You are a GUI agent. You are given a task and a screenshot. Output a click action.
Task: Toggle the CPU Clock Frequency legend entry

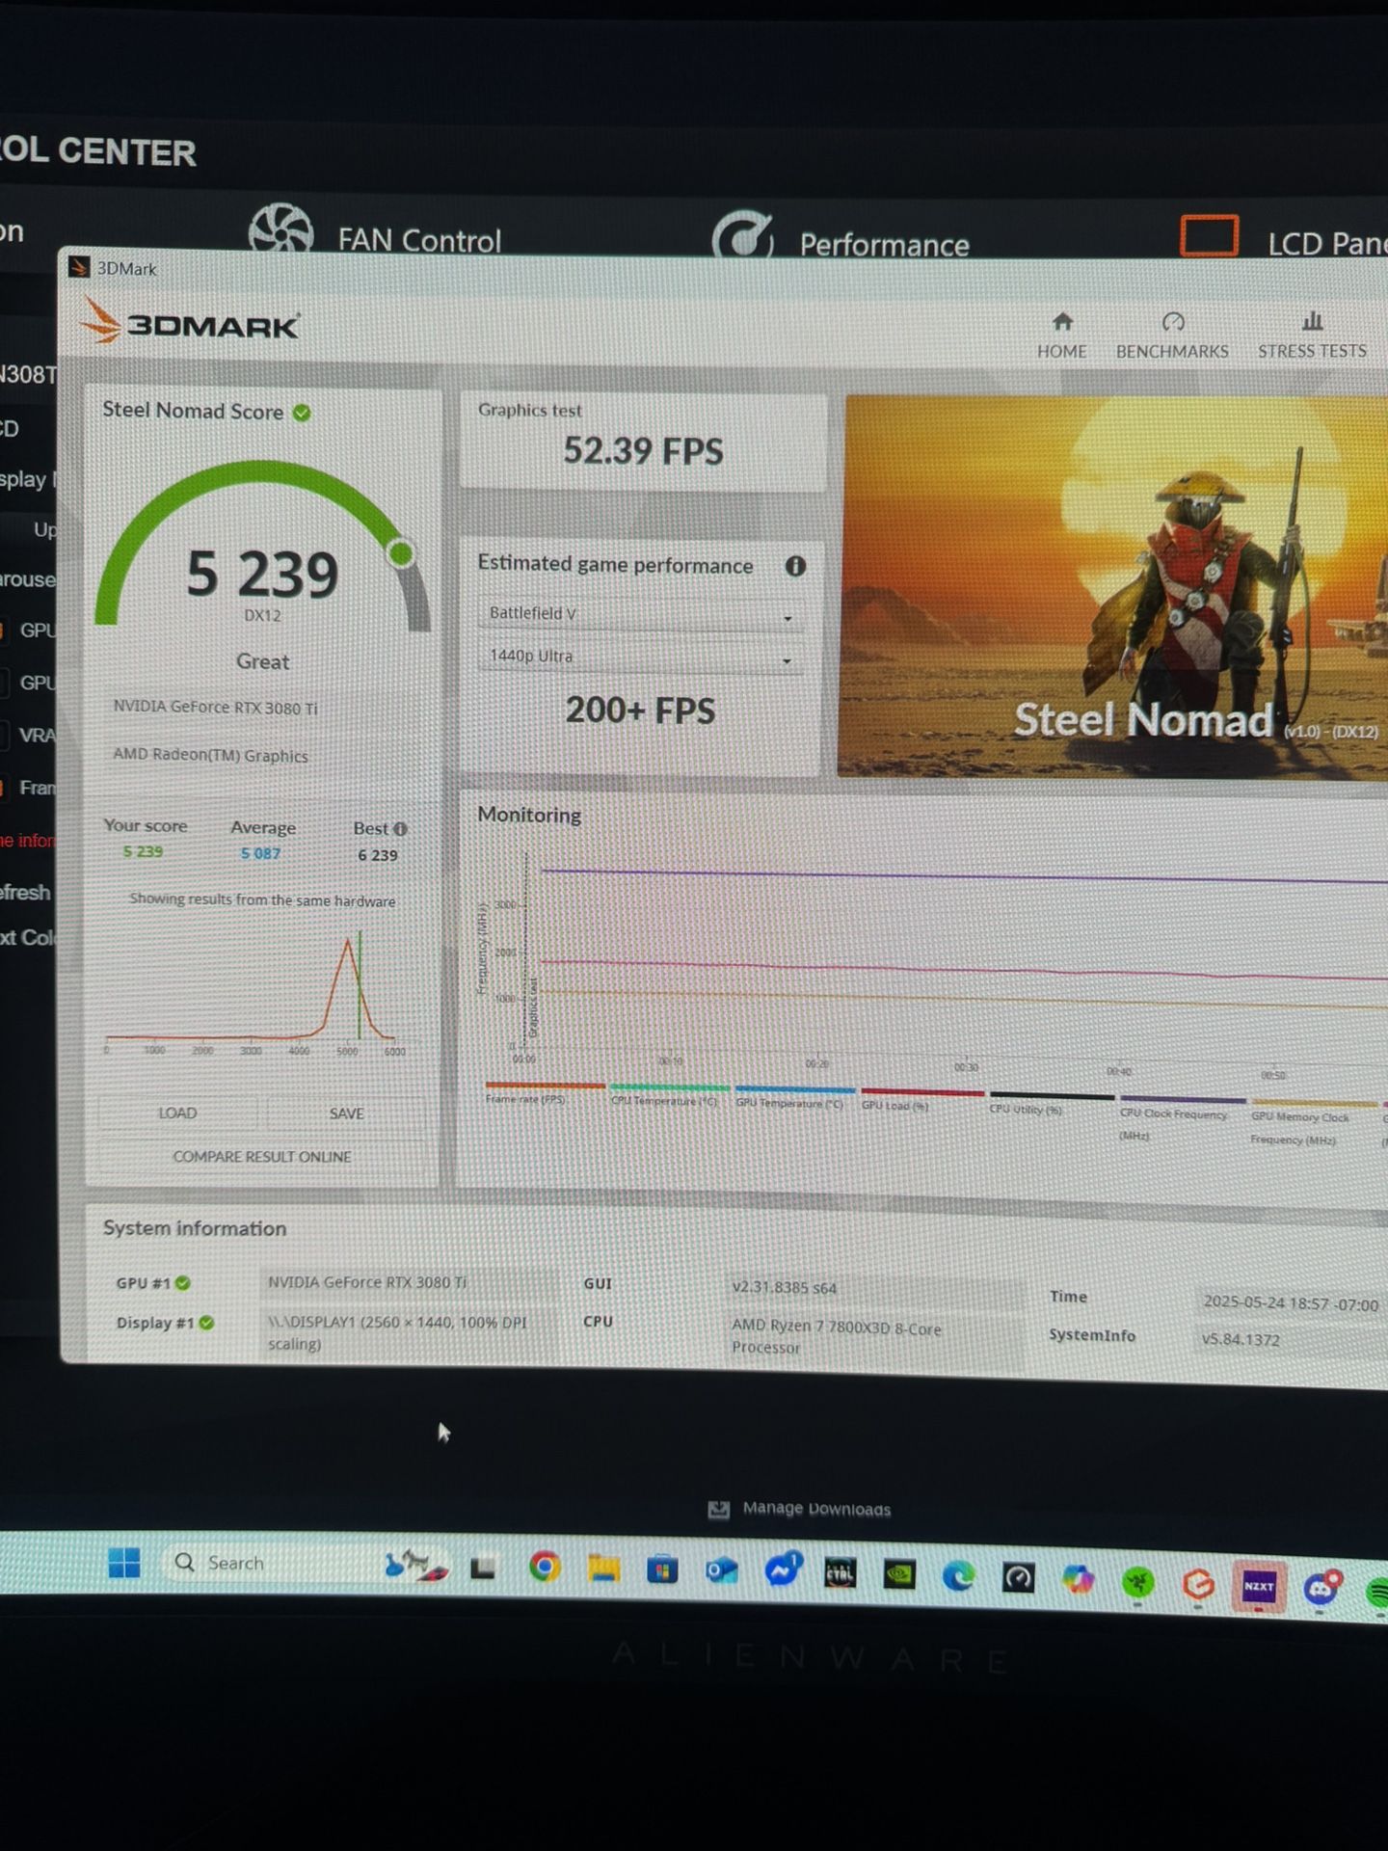coord(1182,1118)
